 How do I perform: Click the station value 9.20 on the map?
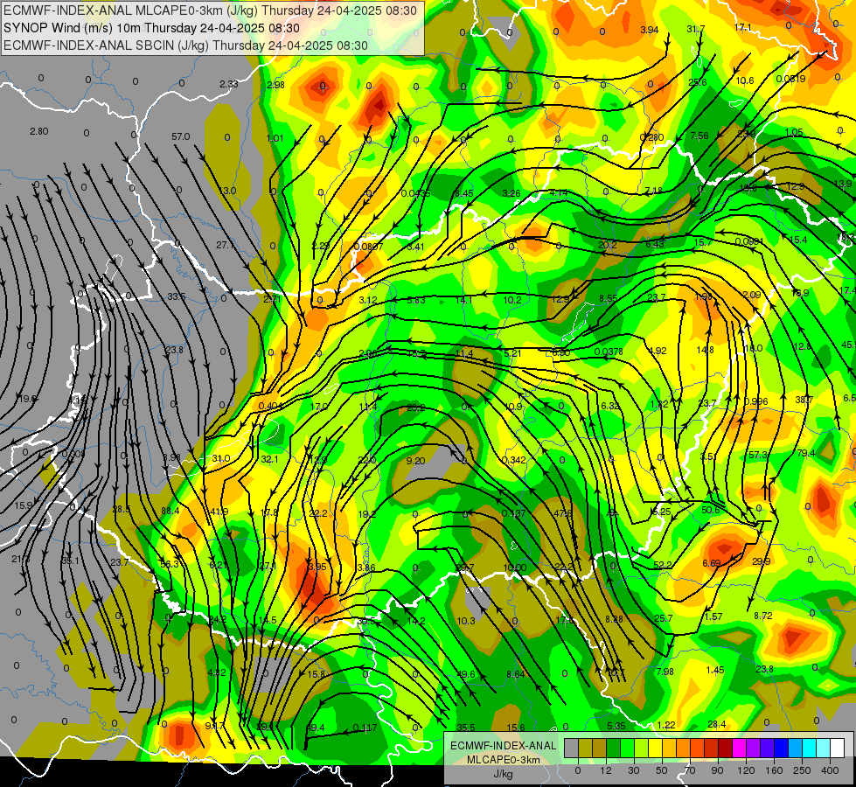[415, 461]
